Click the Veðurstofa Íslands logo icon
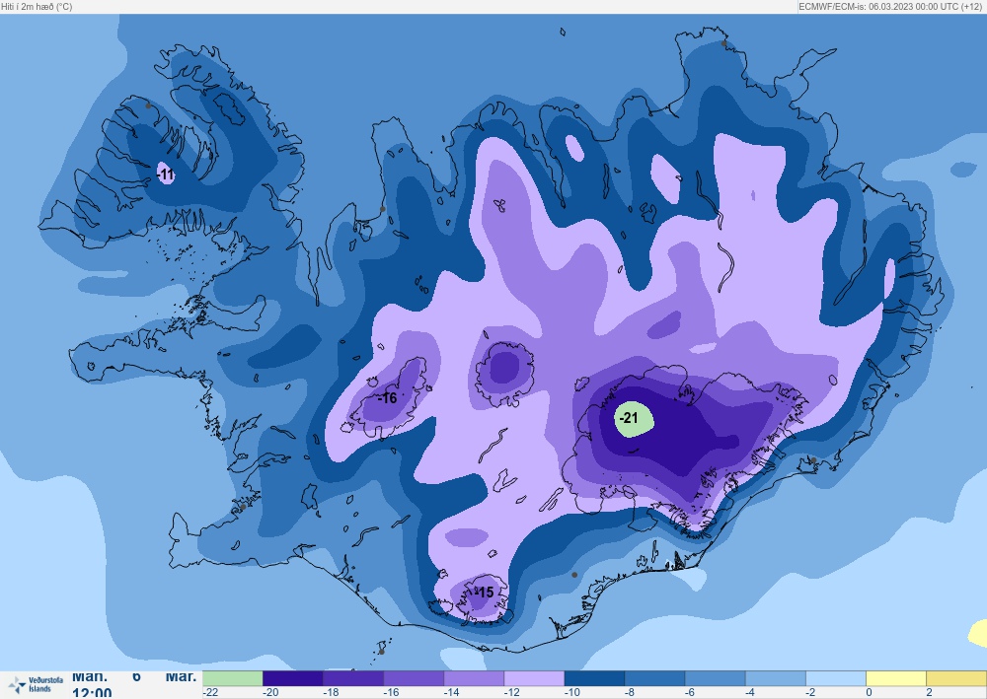Image resolution: width=987 pixels, height=699 pixels. pyautogui.click(x=17, y=684)
